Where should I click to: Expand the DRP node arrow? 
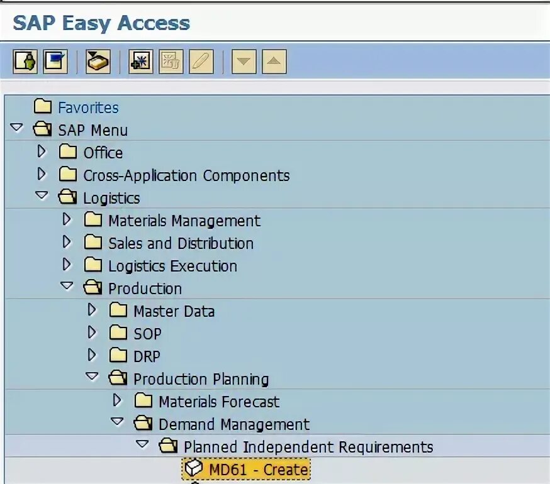pos(92,355)
